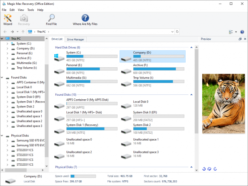Open Where Are My Files help
This screenshot has height=186, width=248.
click(85, 20)
